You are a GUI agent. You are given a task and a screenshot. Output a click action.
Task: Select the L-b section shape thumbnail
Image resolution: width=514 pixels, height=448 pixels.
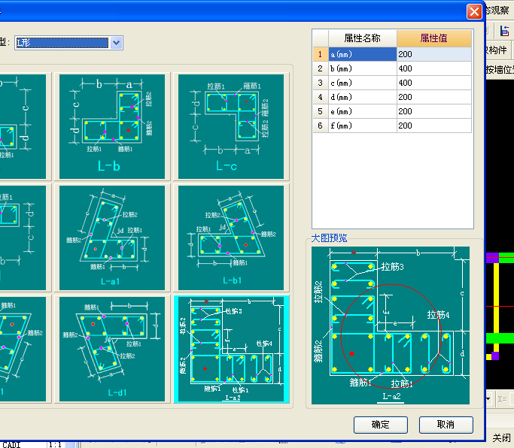112,126
